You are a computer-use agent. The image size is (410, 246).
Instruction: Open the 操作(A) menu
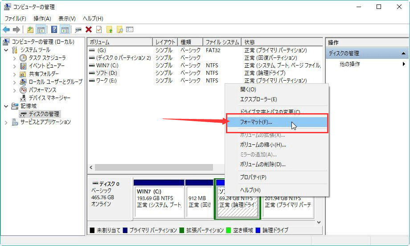tap(42, 19)
